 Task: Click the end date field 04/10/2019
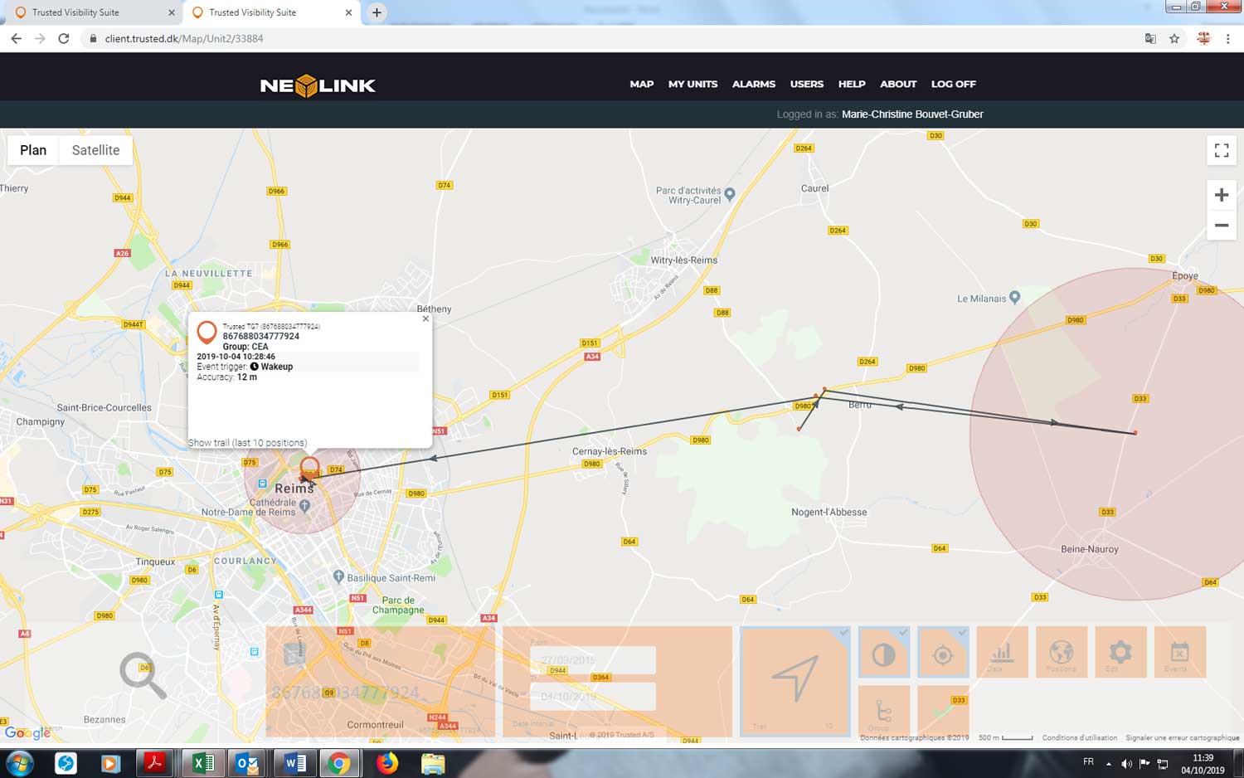click(592, 696)
